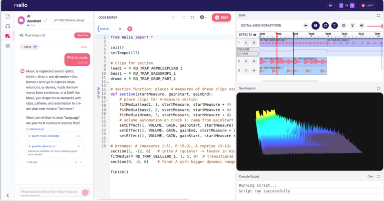This screenshot has width=384, height=201.
Task: Click the DAW horizontal scrollbar
Action: pyautogui.click(x=291, y=81)
